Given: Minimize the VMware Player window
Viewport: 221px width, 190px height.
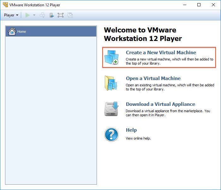Looking at the screenshot, I should click(x=185, y=5).
